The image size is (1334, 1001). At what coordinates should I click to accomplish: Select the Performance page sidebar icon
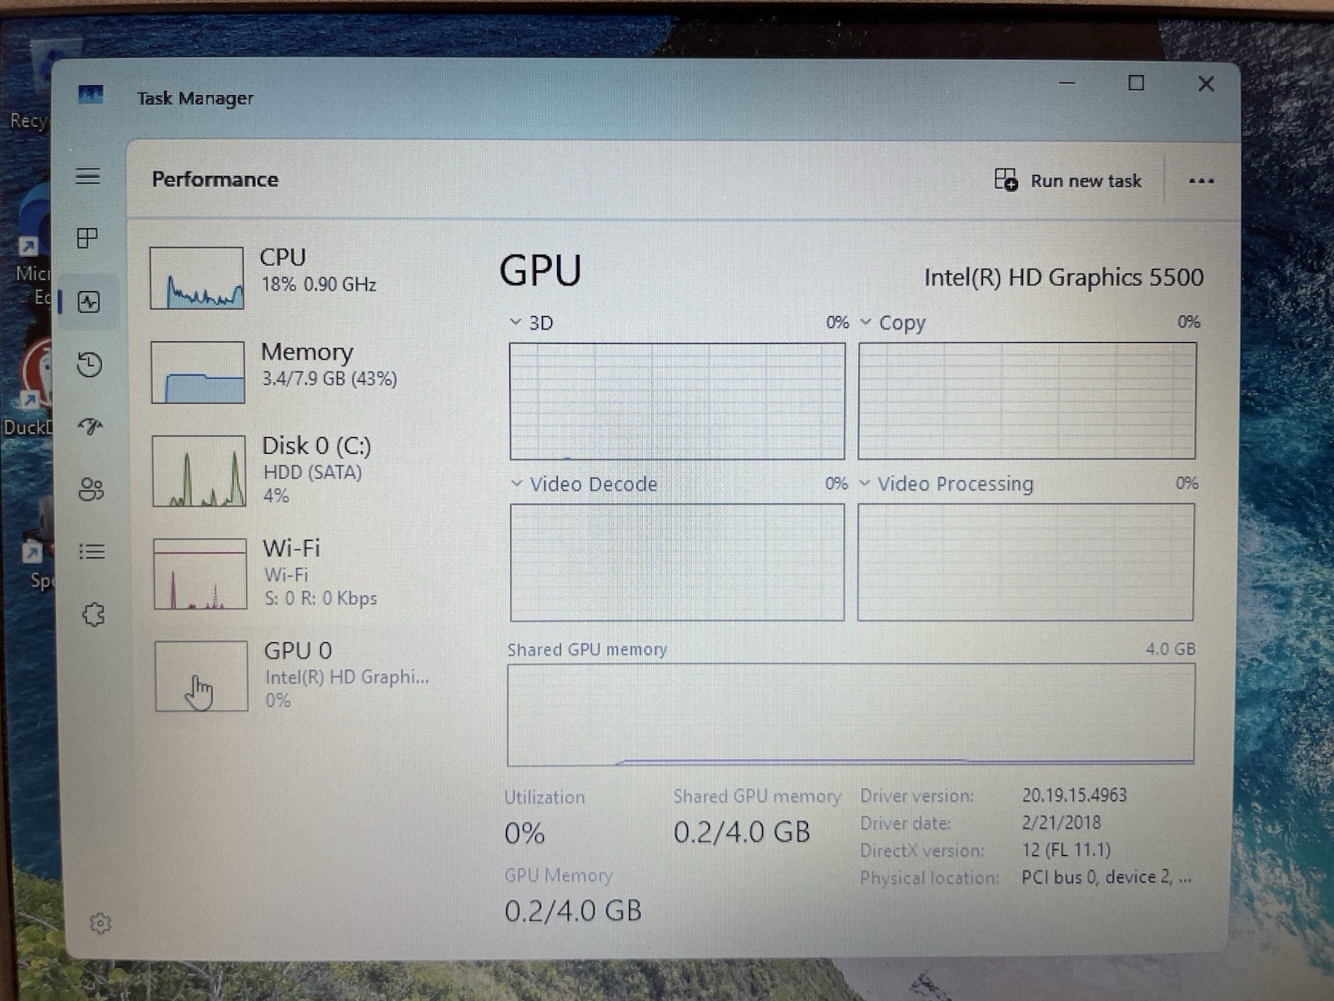pyautogui.click(x=89, y=302)
